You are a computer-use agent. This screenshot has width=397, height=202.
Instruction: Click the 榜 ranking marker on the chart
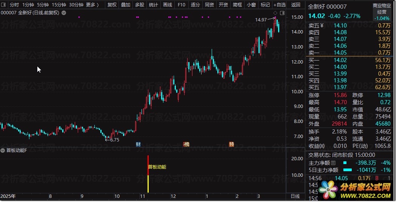coord(186,144)
